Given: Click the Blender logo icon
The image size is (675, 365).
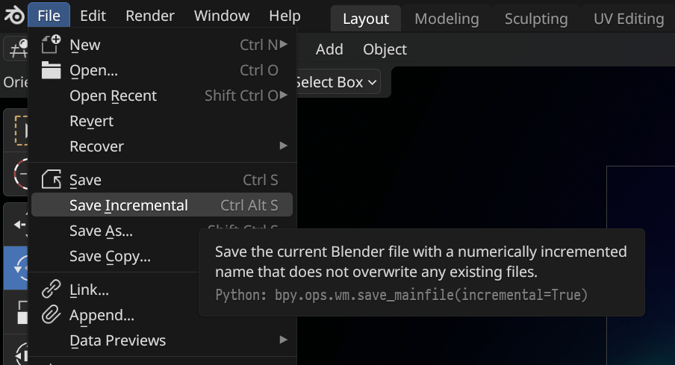Looking at the screenshot, I should point(14,16).
